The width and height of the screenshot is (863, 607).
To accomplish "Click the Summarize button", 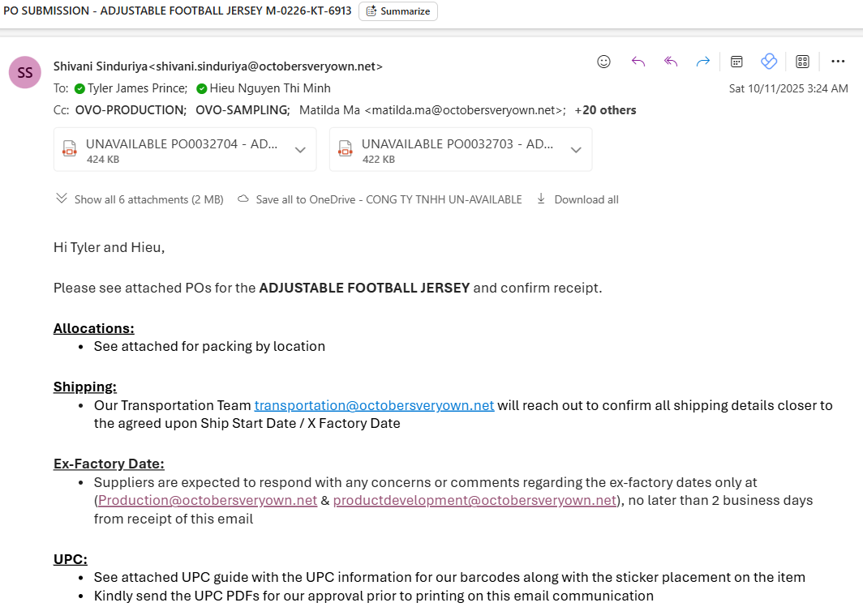I will click(398, 11).
